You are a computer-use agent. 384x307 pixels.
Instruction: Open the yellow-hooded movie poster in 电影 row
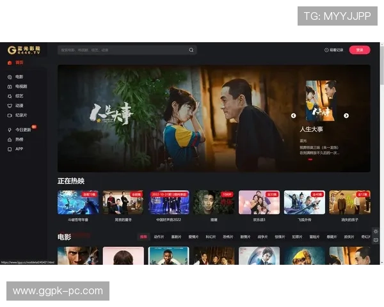coord(305,256)
